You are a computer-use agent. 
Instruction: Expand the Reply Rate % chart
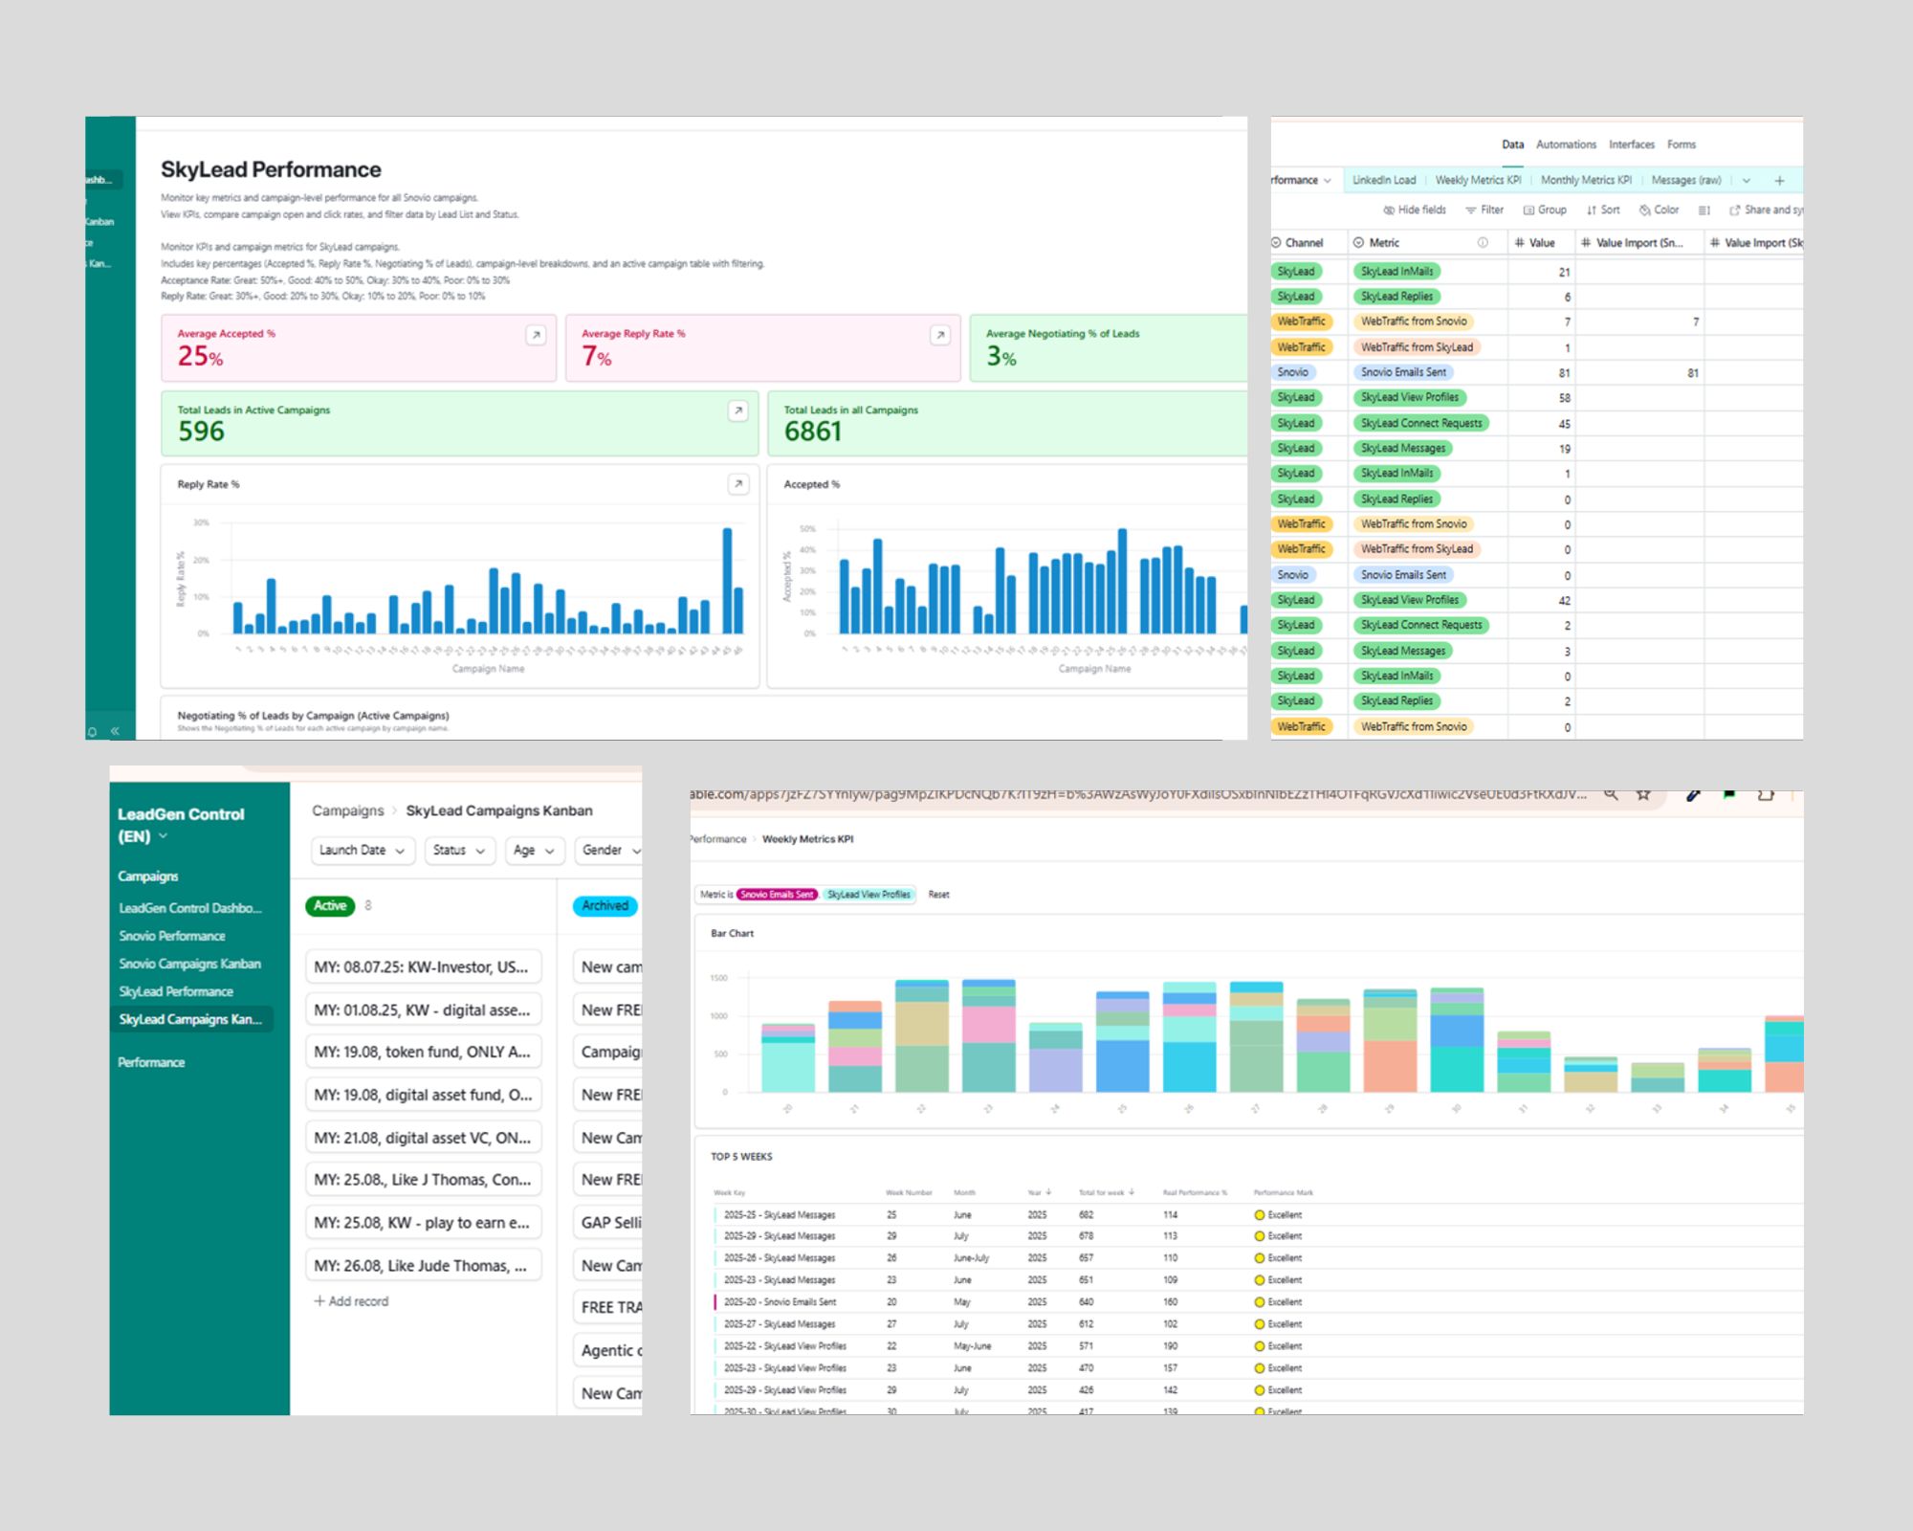coord(737,484)
